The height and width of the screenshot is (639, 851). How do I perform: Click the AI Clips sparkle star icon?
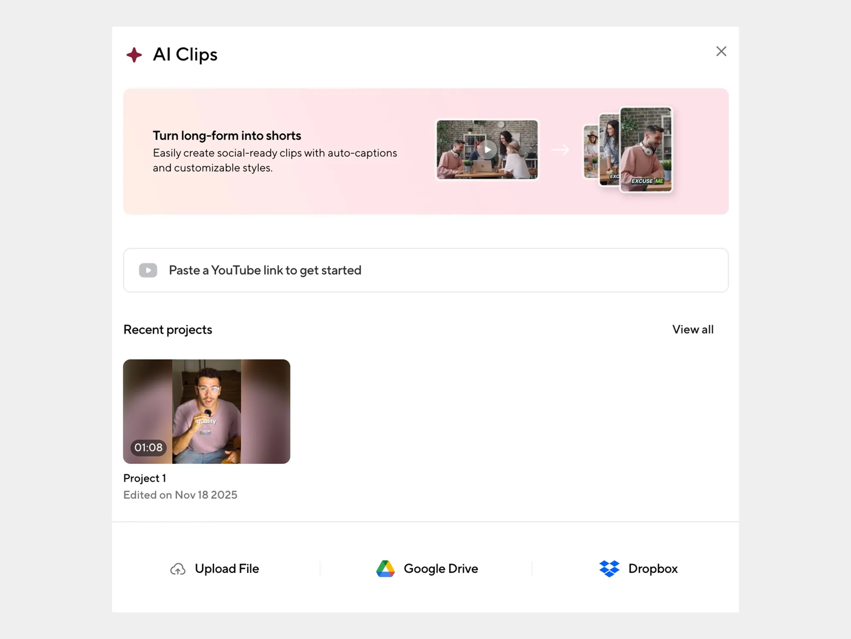click(134, 55)
